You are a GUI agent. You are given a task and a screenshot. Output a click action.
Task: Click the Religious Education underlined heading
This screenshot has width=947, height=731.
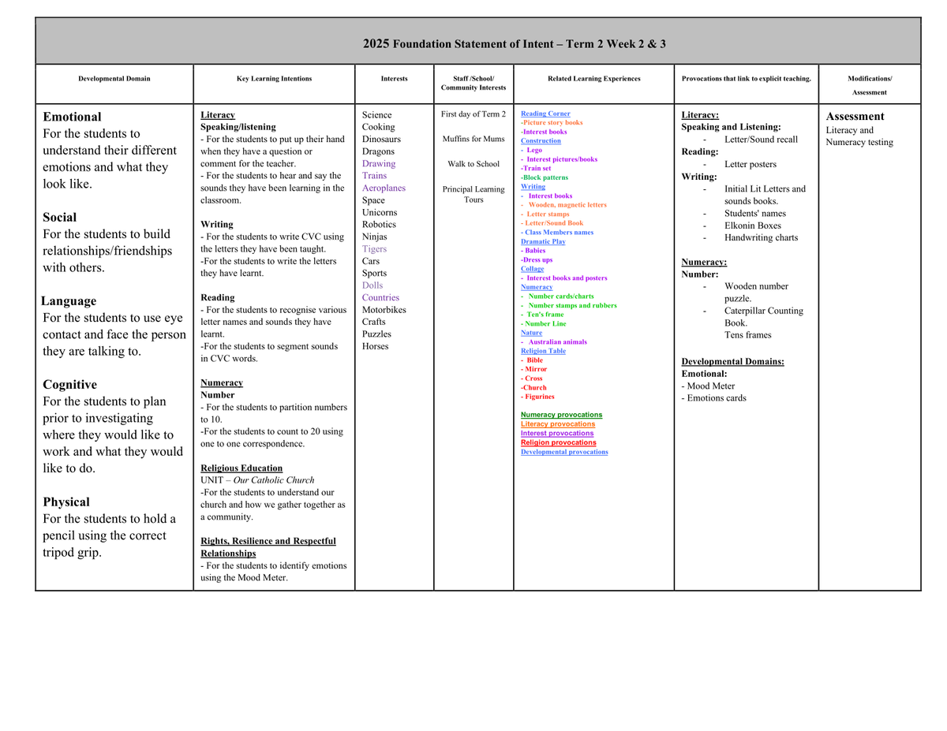[241, 468]
